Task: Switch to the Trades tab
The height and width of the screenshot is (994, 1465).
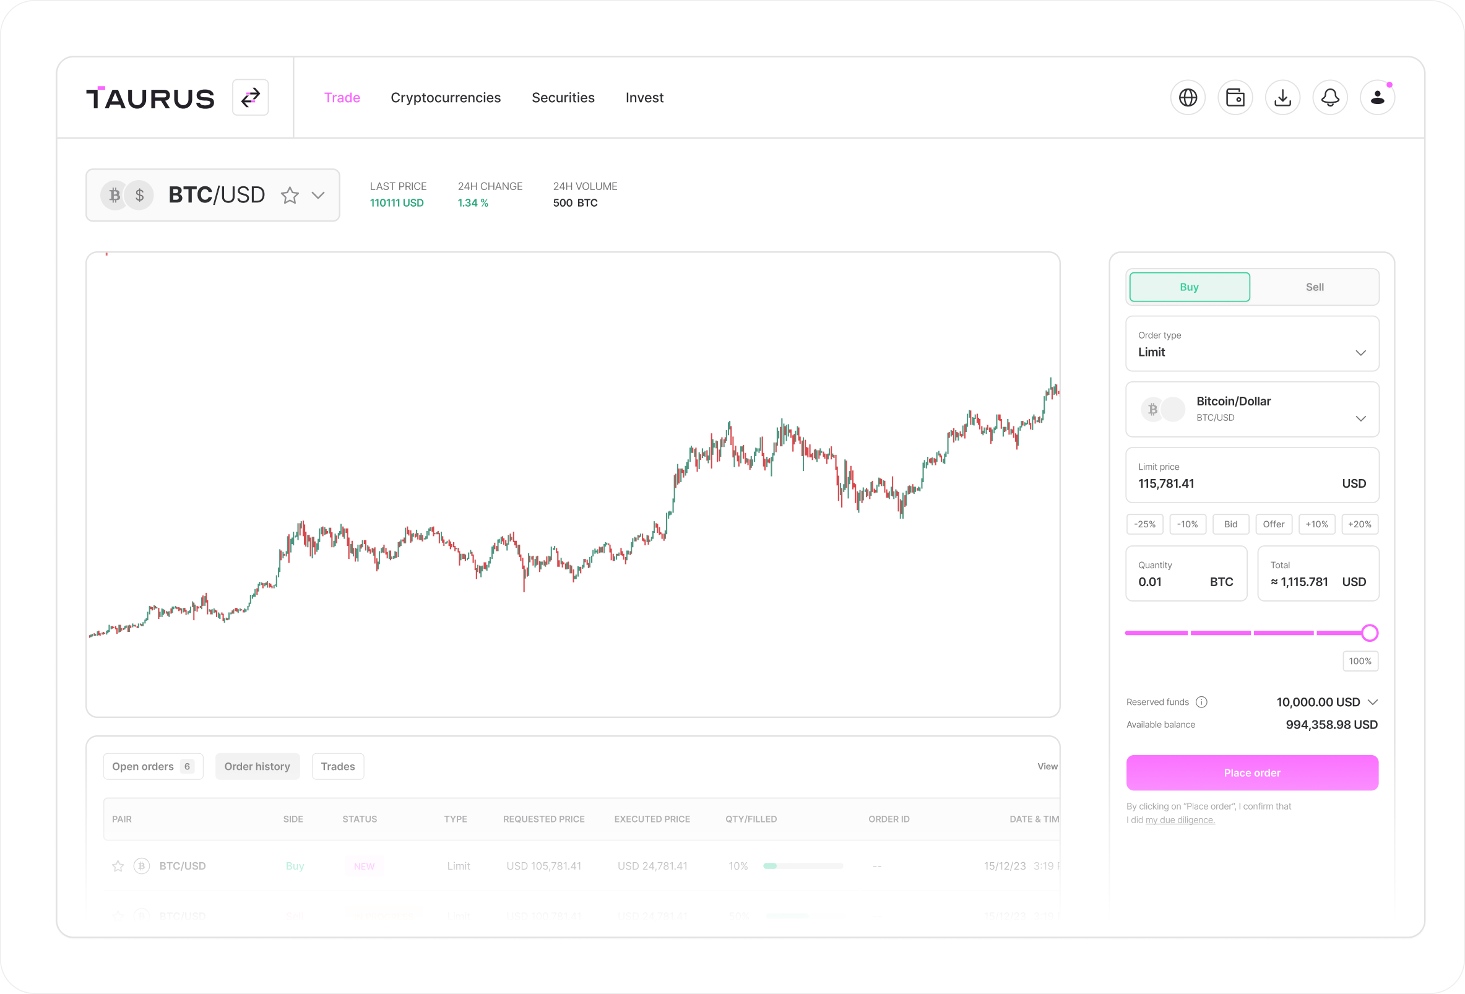Action: (x=338, y=766)
